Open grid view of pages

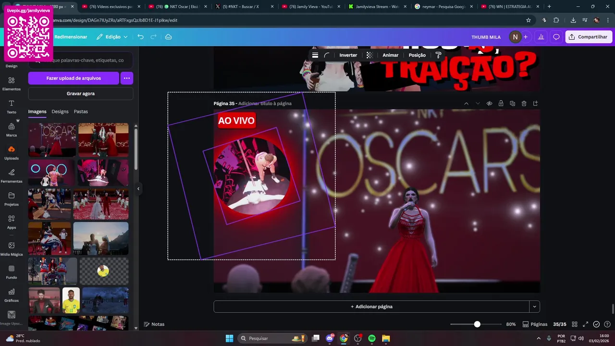click(575, 324)
